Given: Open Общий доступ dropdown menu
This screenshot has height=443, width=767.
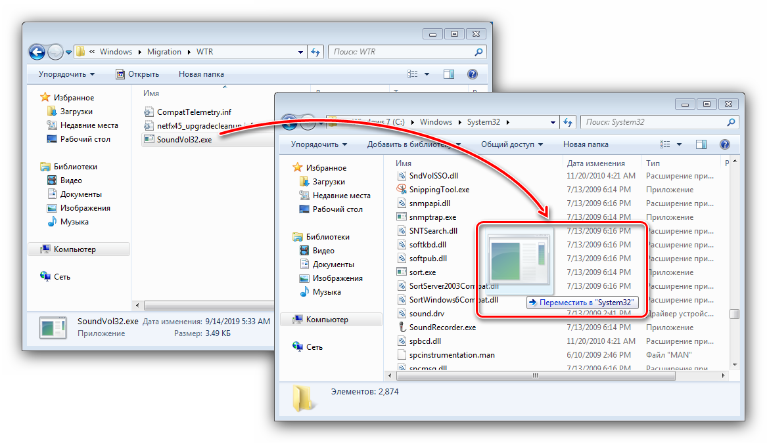Looking at the screenshot, I should pos(512,144).
